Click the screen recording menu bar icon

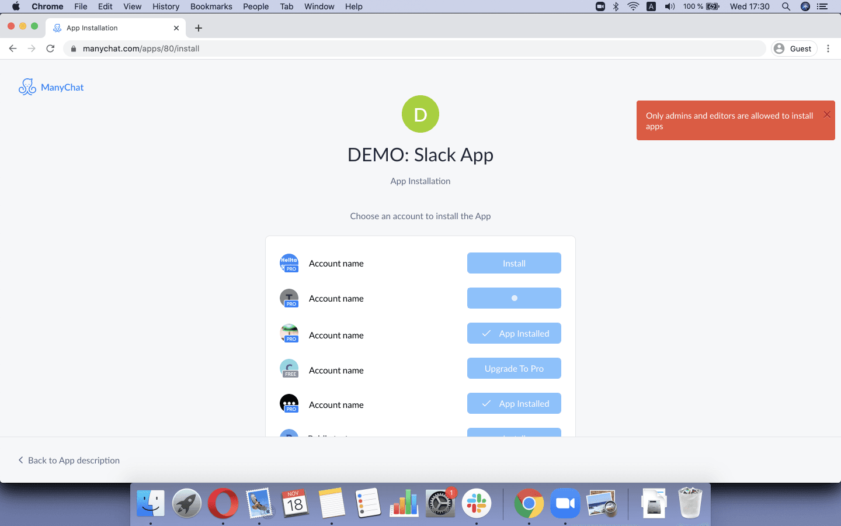point(600,6)
